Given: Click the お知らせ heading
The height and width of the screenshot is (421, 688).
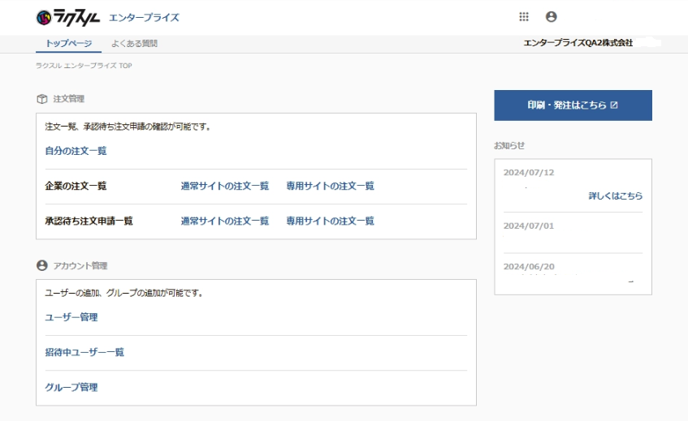Looking at the screenshot, I should tap(509, 145).
